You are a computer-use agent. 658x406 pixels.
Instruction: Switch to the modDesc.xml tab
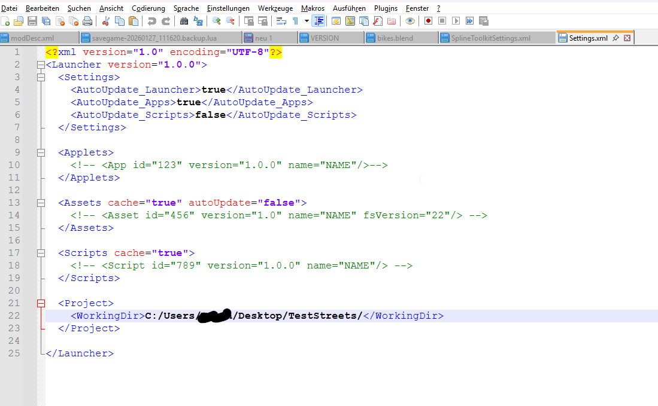pyautogui.click(x=32, y=38)
